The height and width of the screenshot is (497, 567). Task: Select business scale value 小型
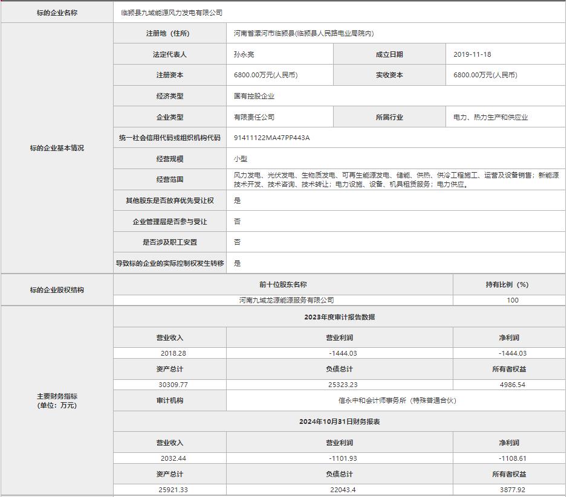pyautogui.click(x=241, y=159)
